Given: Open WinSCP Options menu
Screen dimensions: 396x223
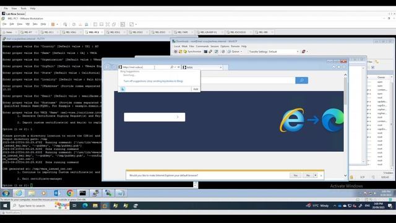Looking at the screenshot, I should click(x=225, y=46).
